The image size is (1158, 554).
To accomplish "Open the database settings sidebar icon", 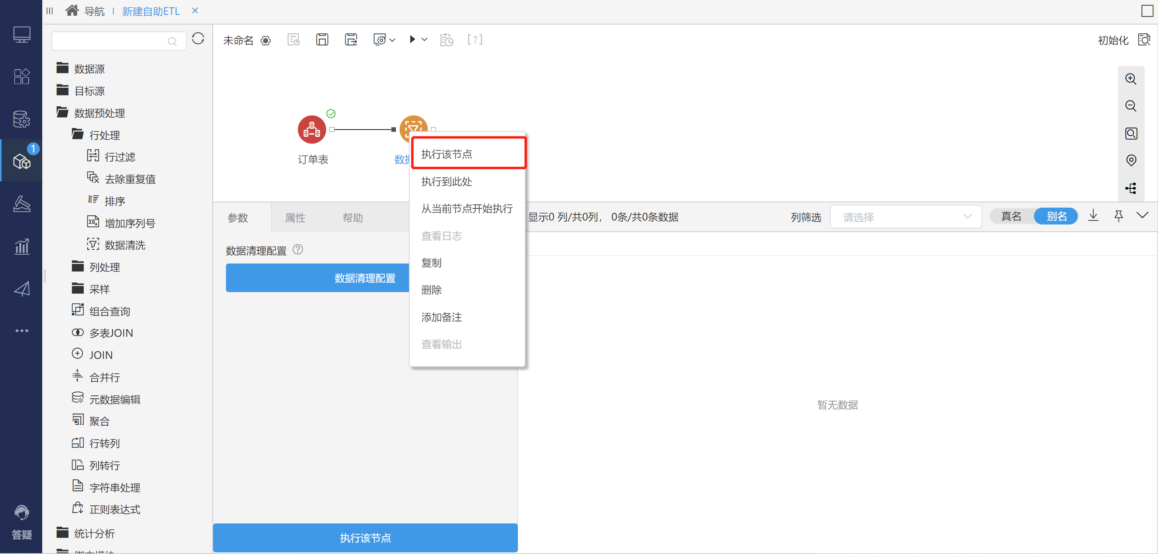I will click(22, 119).
